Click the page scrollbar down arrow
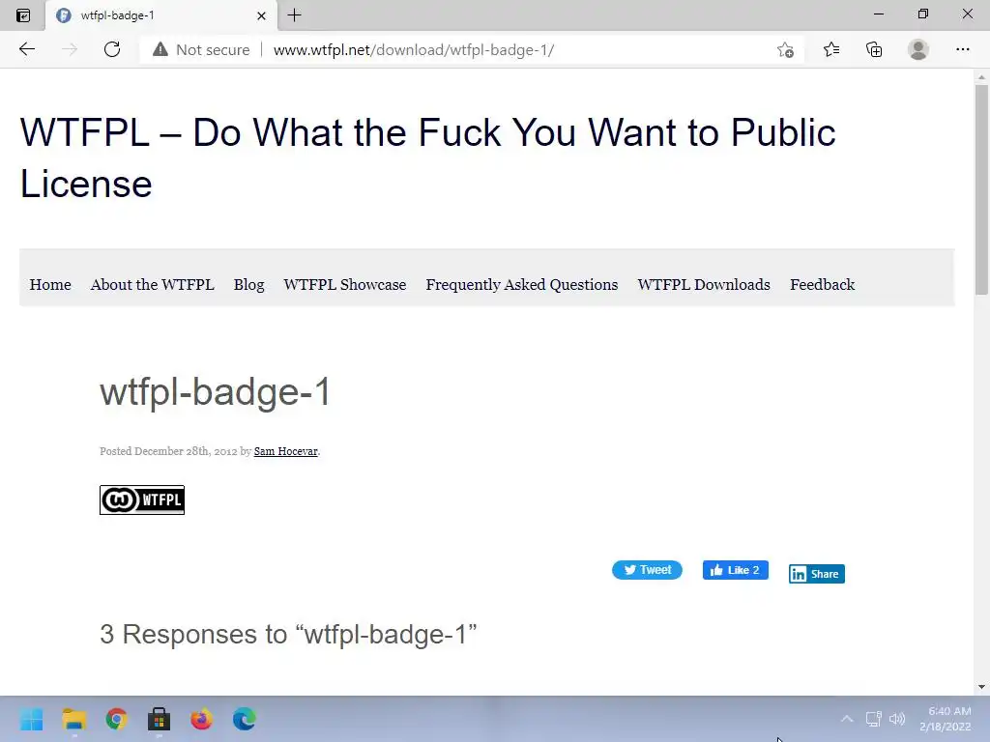The width and height of the screenshot is (990, 742). 981,687
